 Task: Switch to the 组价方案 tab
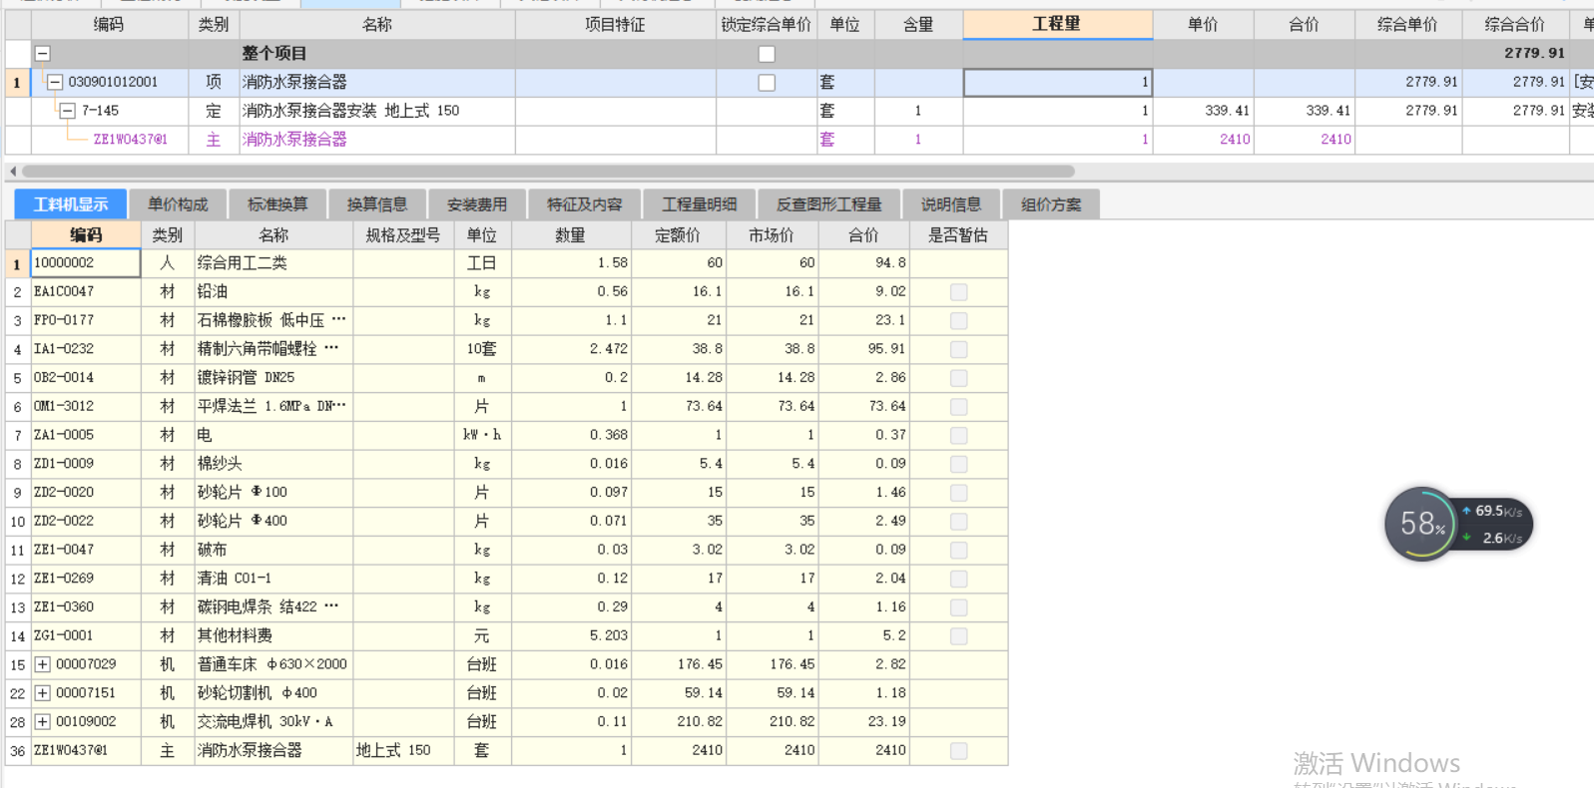click(1051, 204)
